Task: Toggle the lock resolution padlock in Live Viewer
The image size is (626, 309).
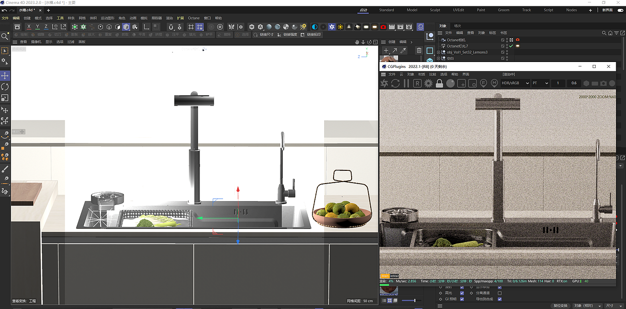Action: (x=439, y=83)
